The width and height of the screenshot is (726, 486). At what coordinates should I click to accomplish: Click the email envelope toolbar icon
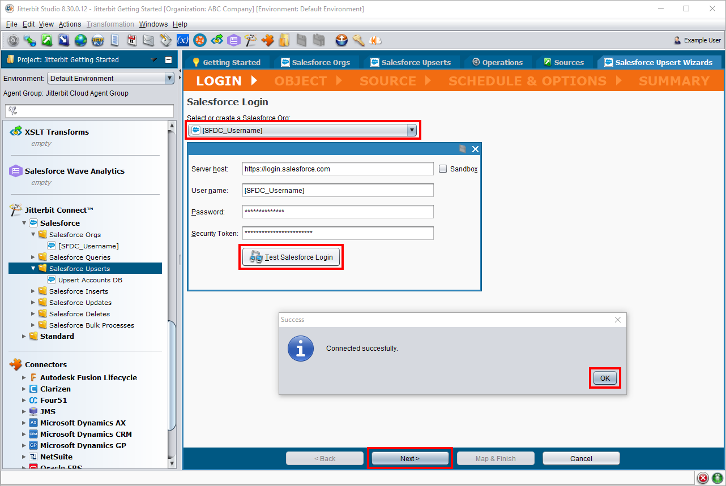click(x=148, y=40)
